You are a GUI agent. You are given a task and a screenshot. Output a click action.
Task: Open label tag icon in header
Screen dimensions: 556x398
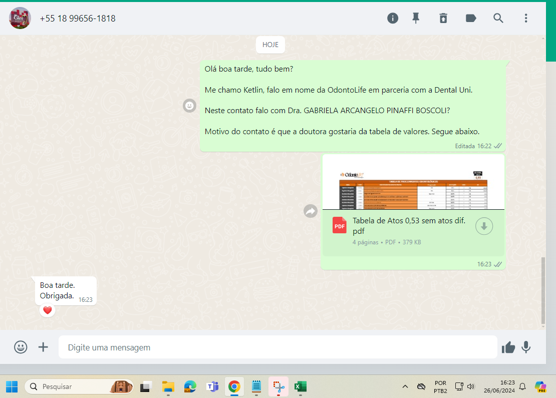click(x=470, y=18)
